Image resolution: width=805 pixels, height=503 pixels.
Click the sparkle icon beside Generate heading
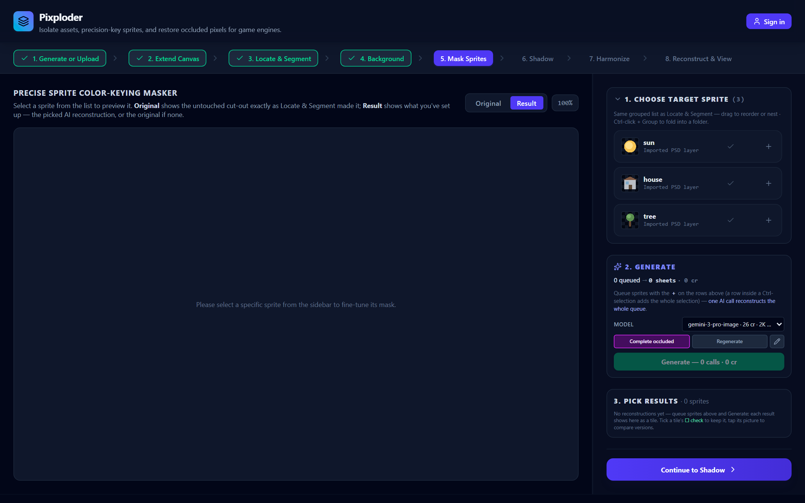point(618,267)
